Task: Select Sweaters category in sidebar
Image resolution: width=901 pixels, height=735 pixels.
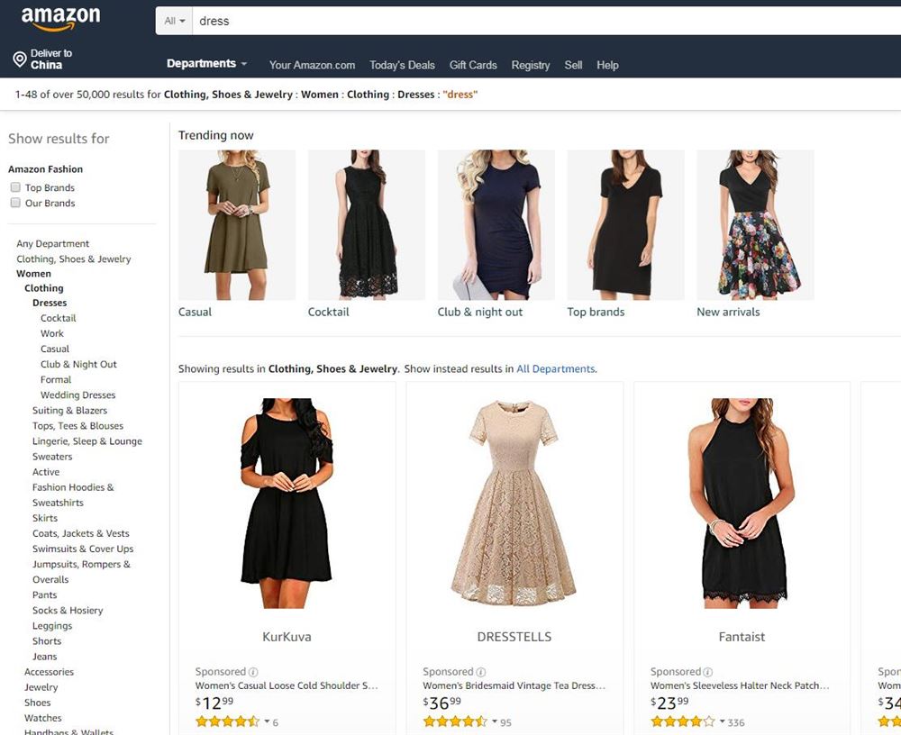Action: pyautogui.click(x=52, y=457)
